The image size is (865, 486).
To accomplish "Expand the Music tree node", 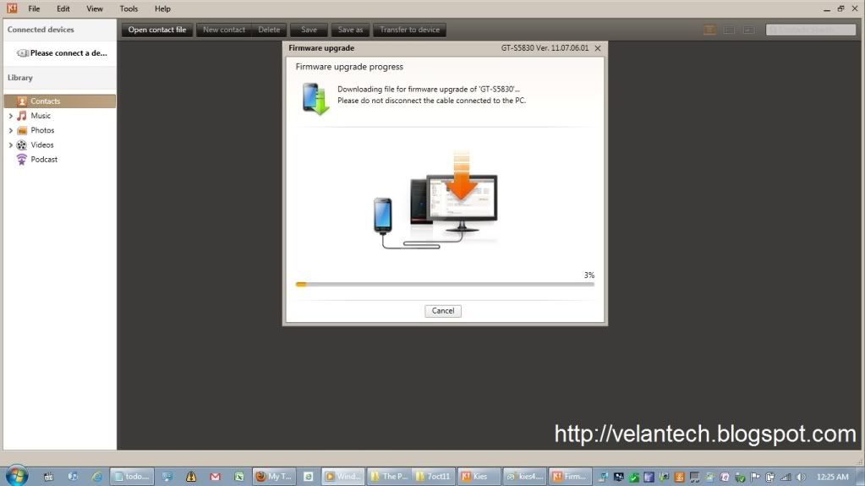I will tap(10, 116).
